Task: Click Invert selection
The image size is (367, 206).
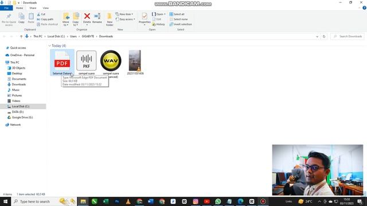Action: pyautogui.click(x=181, y=24)
